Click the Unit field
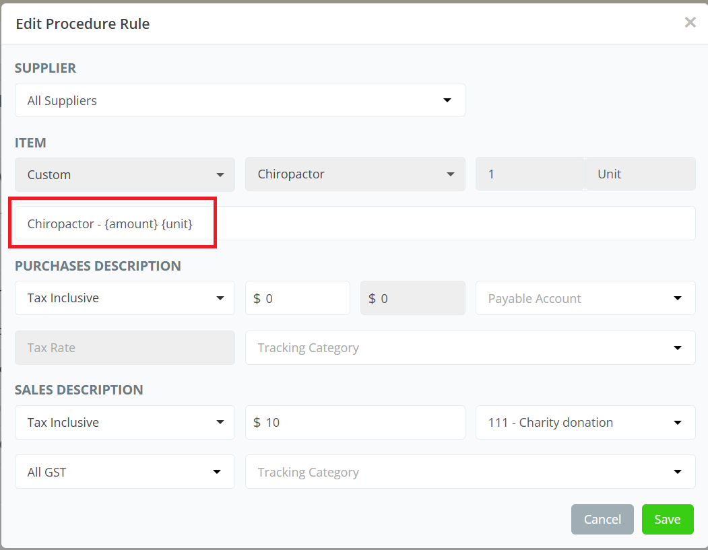Image resolution: width=708 pixels, height=550 pixels. point(640,174)
